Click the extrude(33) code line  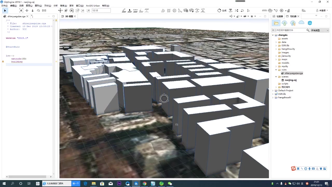pyautogui.click(x=19, y=59)
